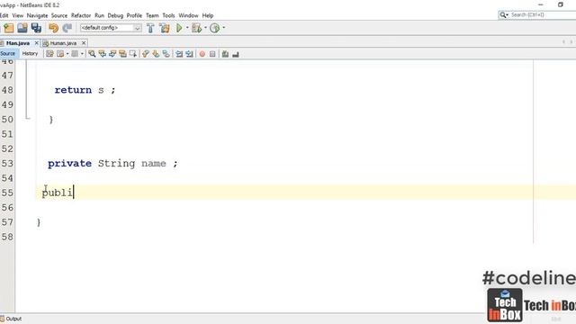Click Find Previous Occurrence icon

coord(102,54)
